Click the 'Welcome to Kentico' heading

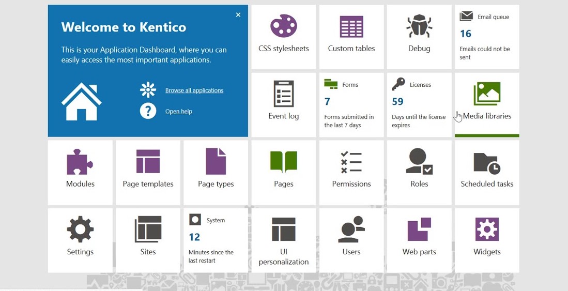click(124, 27)
